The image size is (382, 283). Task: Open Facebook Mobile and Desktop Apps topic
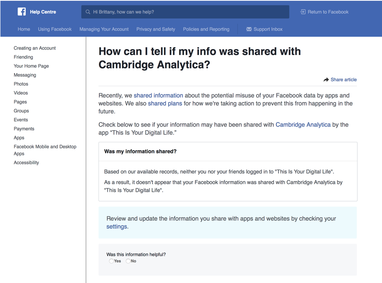[45, 150]
